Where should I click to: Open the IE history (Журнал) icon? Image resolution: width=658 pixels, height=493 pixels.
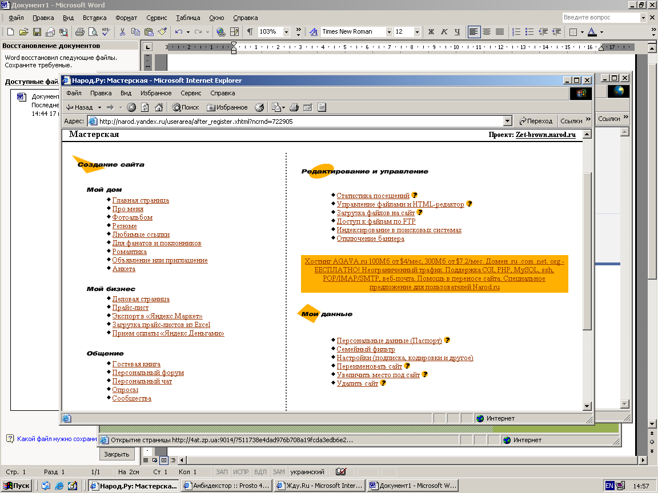coord(259,107)
